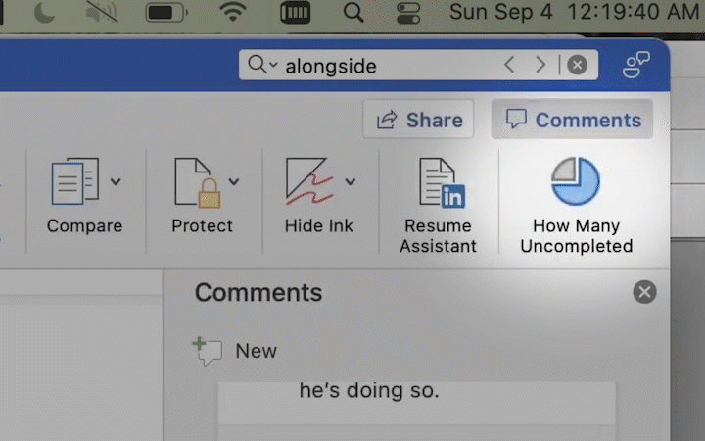Click How Many Uncompleted pie chart icon
The image size is (705, 441).
pos(576,181)
